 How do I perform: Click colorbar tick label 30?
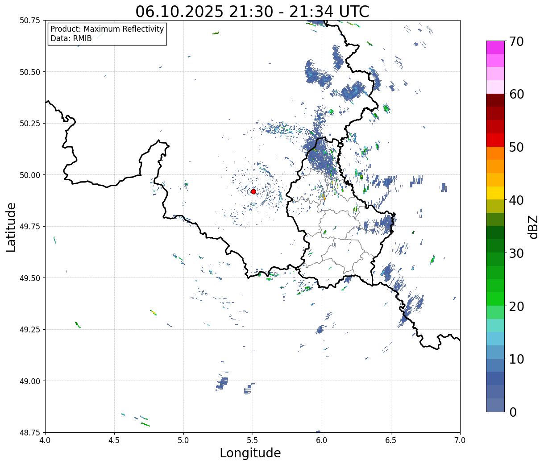tap(516, 253)
